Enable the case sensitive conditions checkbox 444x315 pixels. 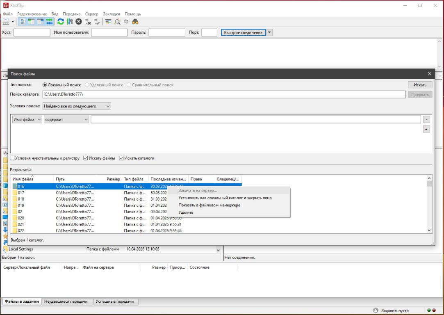pos(12,158)
